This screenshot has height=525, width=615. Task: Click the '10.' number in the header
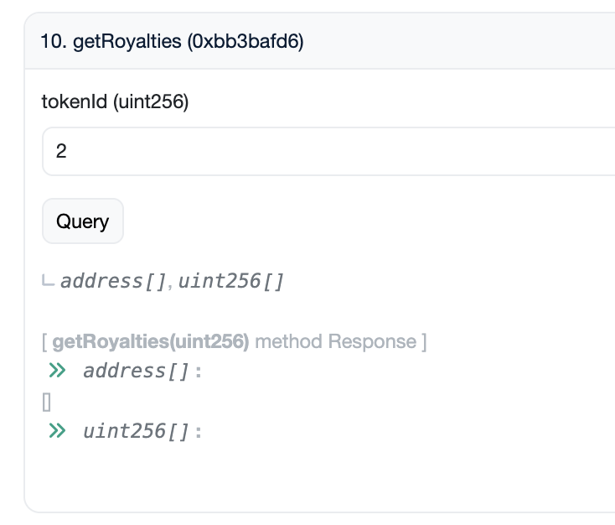tap(54, 41)
